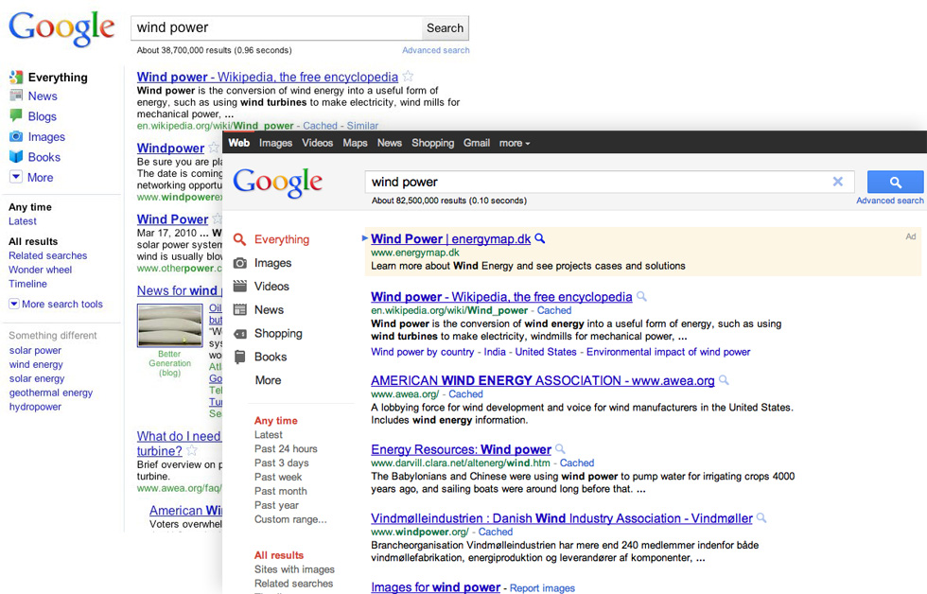The image size is (927, 594).
Task: Star the Windpower result
Action: point(214,148)
